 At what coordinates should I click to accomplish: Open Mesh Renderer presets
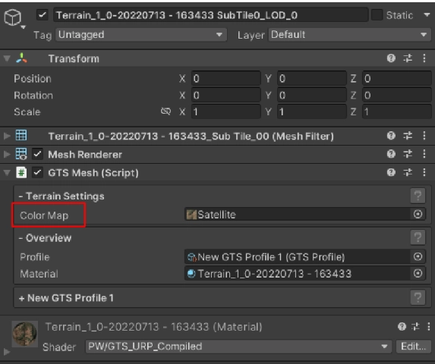coord(408,154)
